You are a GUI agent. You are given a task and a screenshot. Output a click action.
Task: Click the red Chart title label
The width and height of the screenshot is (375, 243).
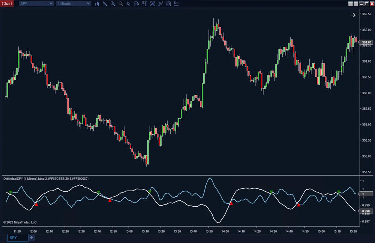[7, 4]
